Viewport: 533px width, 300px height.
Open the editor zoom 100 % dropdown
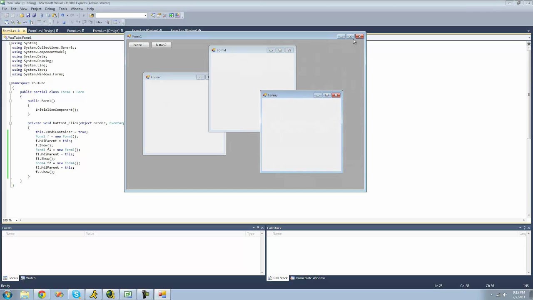tap(17, 220)
